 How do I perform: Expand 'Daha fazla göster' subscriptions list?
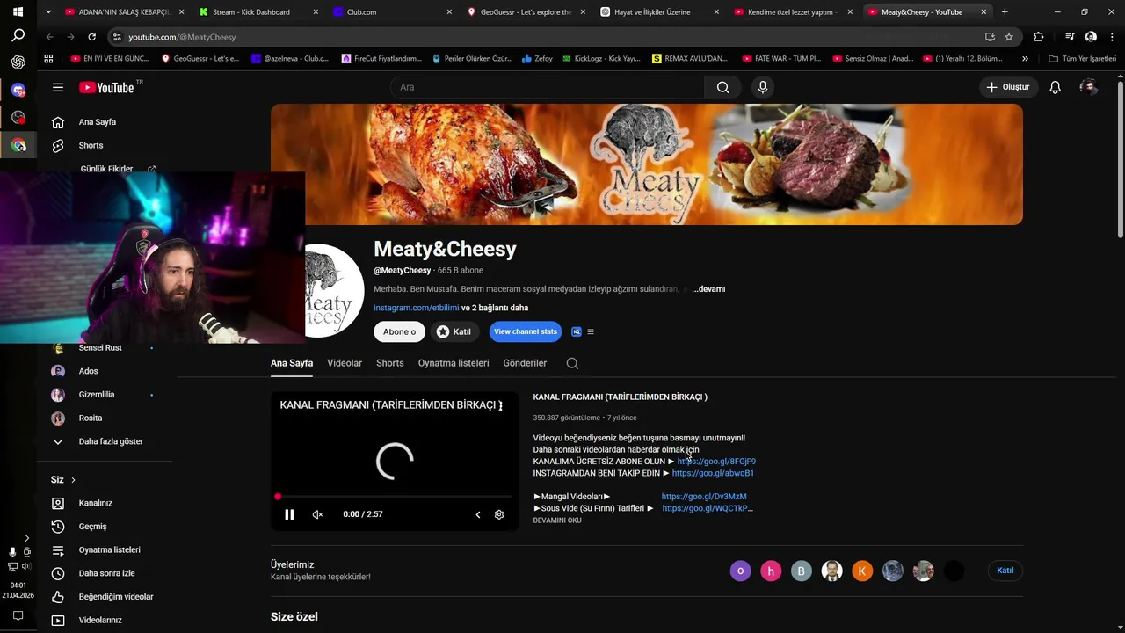110,441
